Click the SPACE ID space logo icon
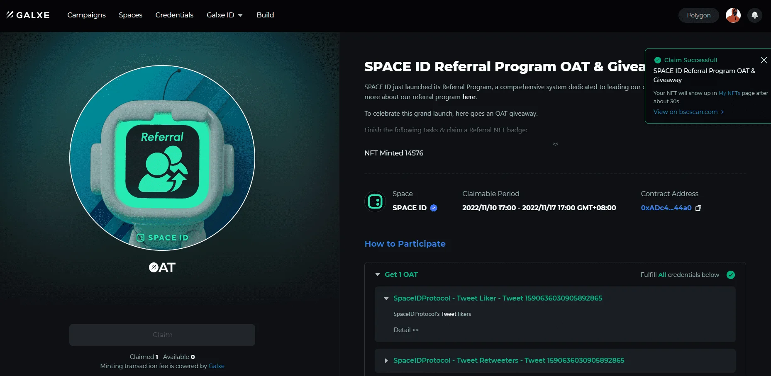The width and height of the screenshot is (771, 376). [375, 202]
